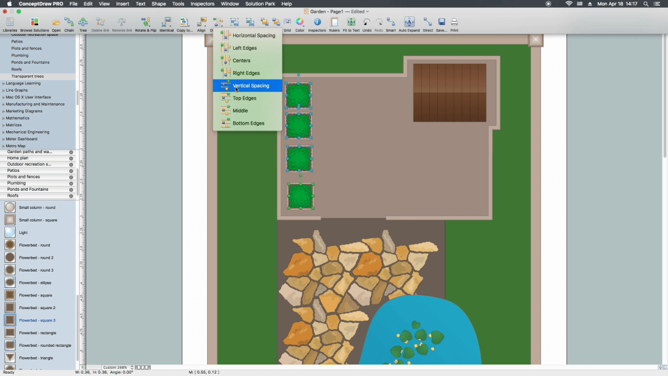Open the Inspectors panel icon

coord(317,24)
